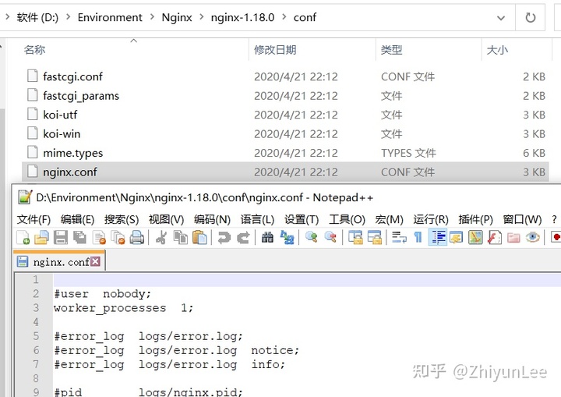Open the 文件(F) menu
This screenshot has width=561, height=397.
coord(34,219)
